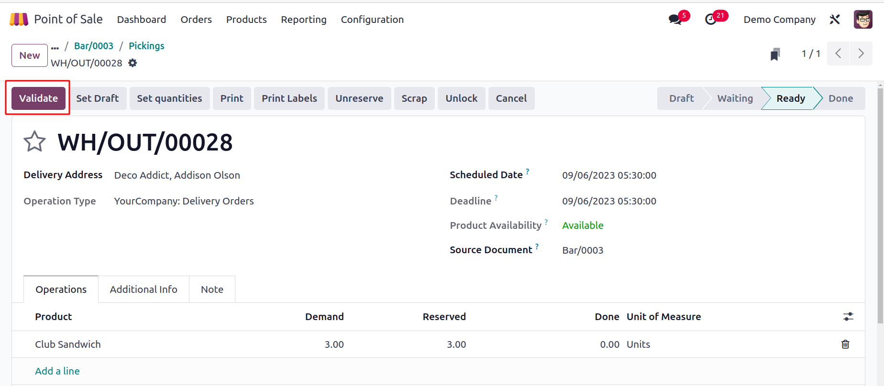
Task: Click the Units unit of measure cell
Action: (x=639, y=344)
